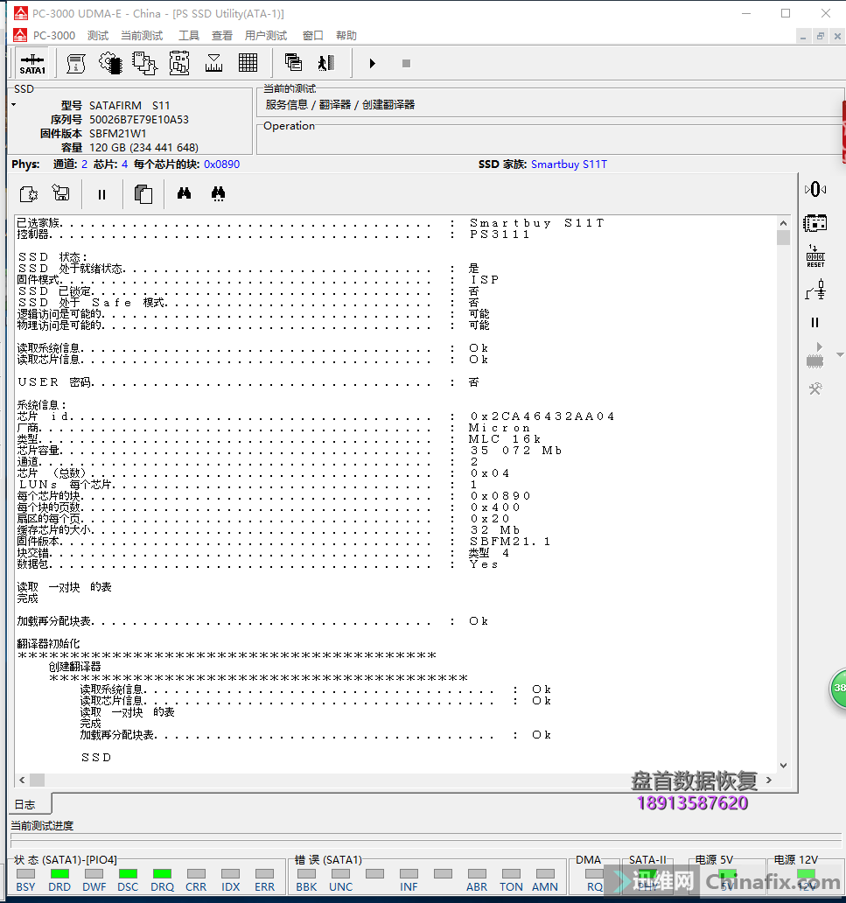The width and height of the screenshot is (846, 903).
Task: Click the SATA1 port toolbar button
Action: [32, 63]
